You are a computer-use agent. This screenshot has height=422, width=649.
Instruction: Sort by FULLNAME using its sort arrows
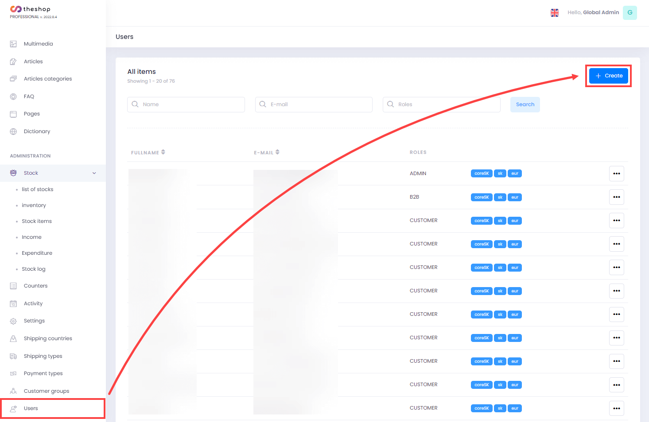[x=163, y=152]
